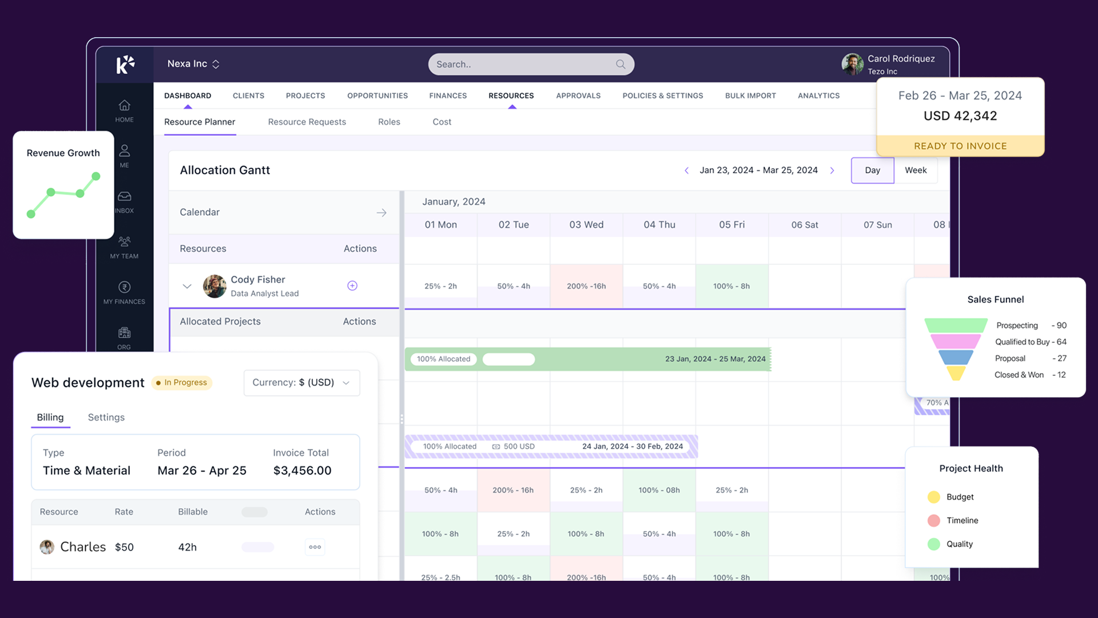The height and width of the screenshot is (618, 1098).
Task: Open the Analytics menu tab
Action: [x=818, y=96]
